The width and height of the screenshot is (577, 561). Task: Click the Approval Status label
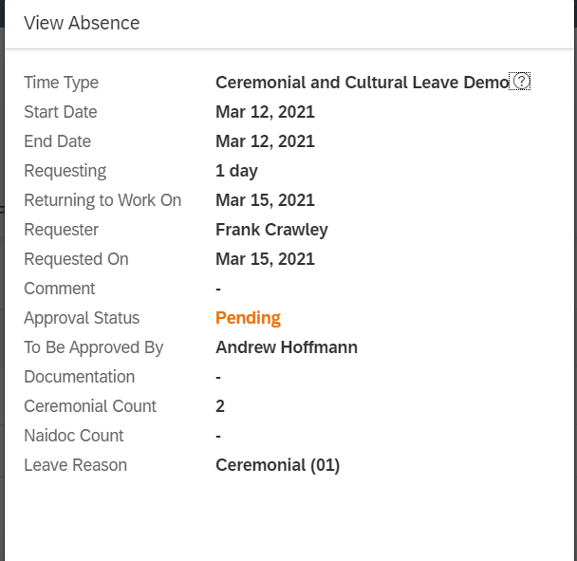[x=82, y=318]
